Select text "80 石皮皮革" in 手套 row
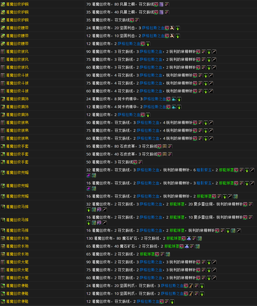The image size is (257, 306). pyautogui.click(x=125, y=146)
